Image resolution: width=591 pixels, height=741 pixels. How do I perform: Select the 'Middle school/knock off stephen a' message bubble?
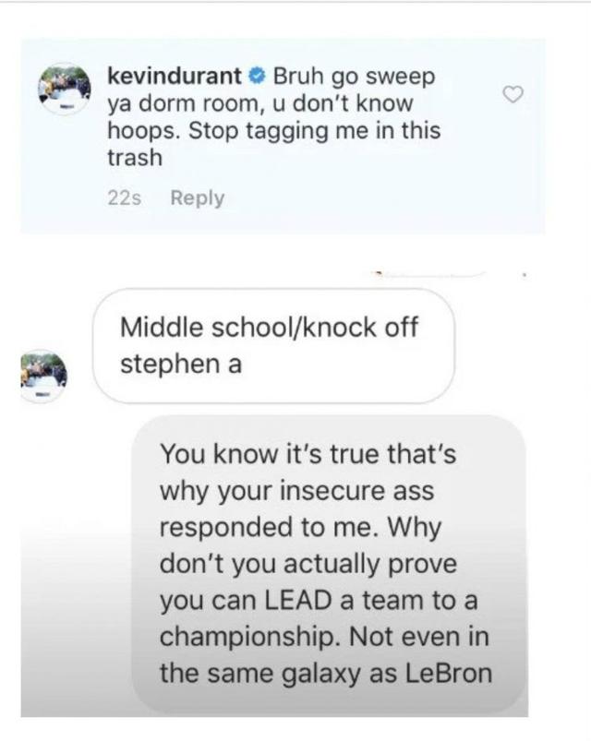click(273, 346)
